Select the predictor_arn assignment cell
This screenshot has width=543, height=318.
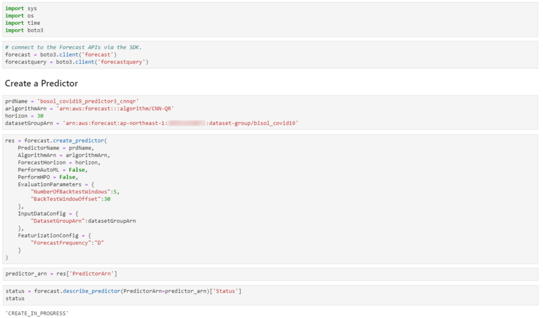61,273
